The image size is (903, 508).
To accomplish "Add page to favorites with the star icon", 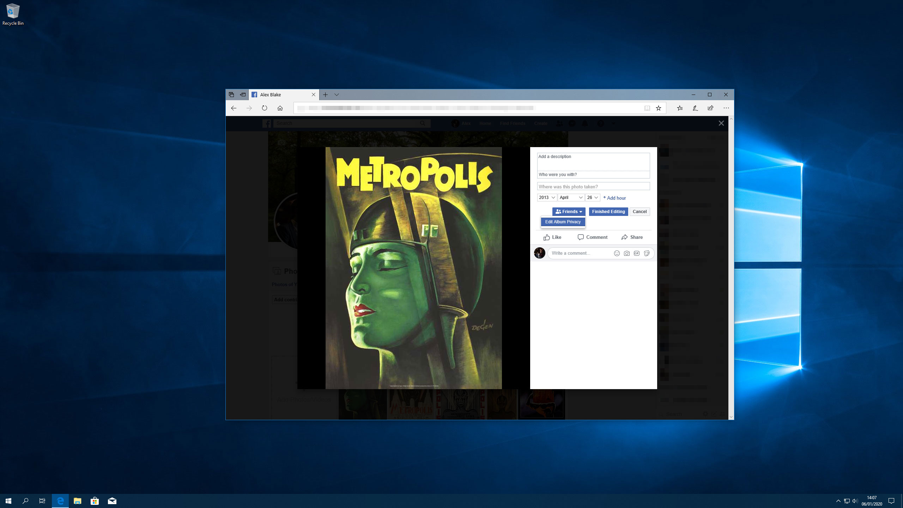I will point(658,108).
